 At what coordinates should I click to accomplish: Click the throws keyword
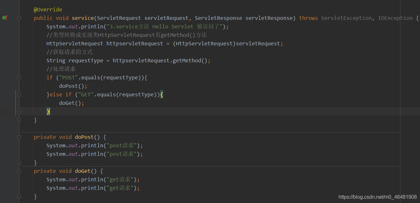click(x=309, y=18)
